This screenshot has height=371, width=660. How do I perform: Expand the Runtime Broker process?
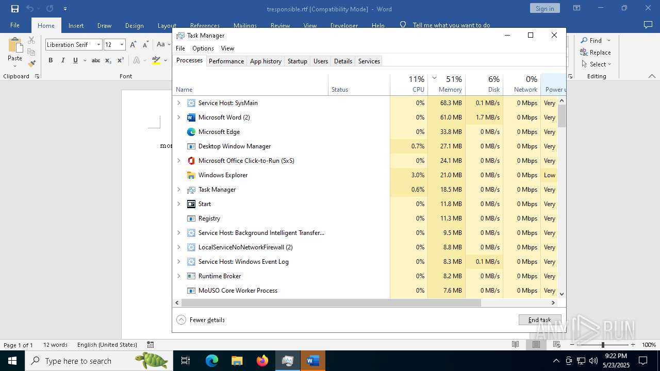pyautogui.click(x=179, y=276)
